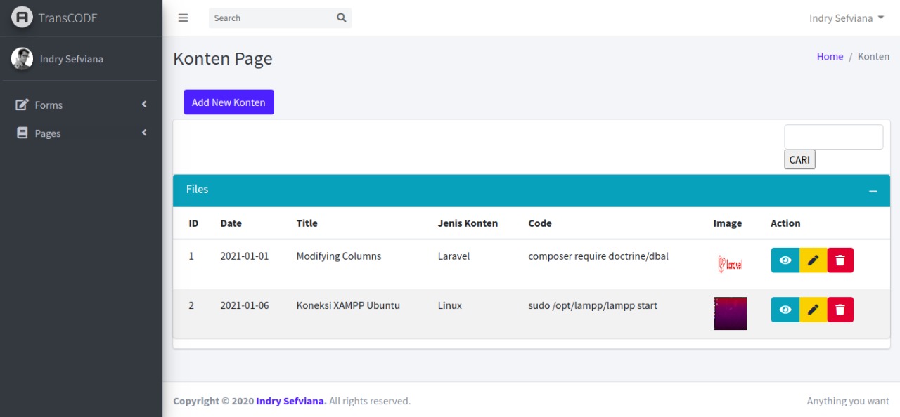
Task: Edit Modifying Columns with the yellow pencil icon
Action: pyautogui.click(x=813, y=260)
